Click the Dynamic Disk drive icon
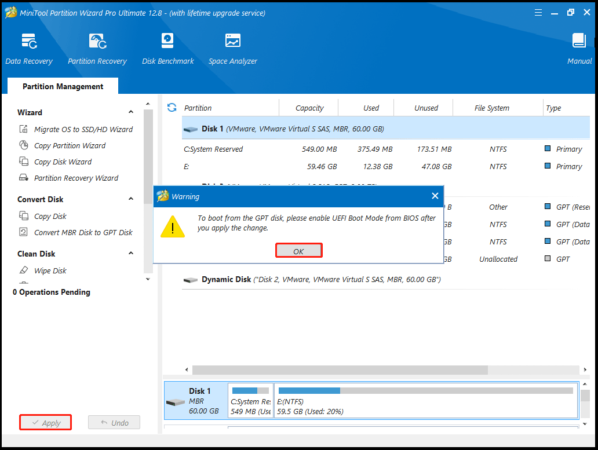Viewport: 598px width, 450px height. tap(190, 280)
